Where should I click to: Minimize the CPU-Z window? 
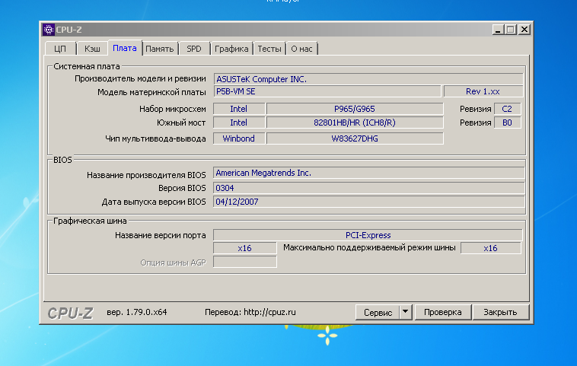coord(498,30)
